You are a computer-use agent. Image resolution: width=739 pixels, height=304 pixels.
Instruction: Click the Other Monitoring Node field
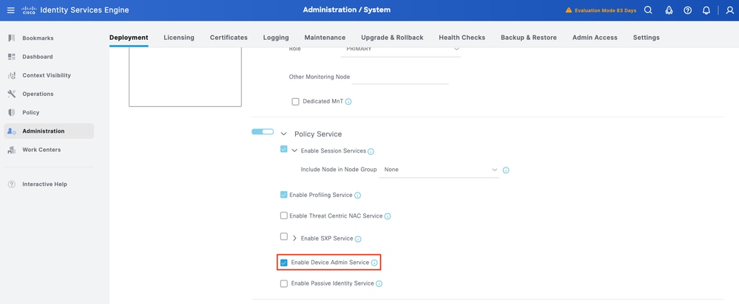pos(400,77)
